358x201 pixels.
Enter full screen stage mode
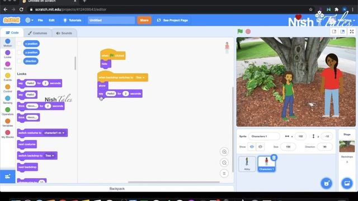click(x=352, y=32)
